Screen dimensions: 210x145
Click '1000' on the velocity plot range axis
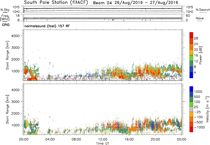tap(15, 125)
